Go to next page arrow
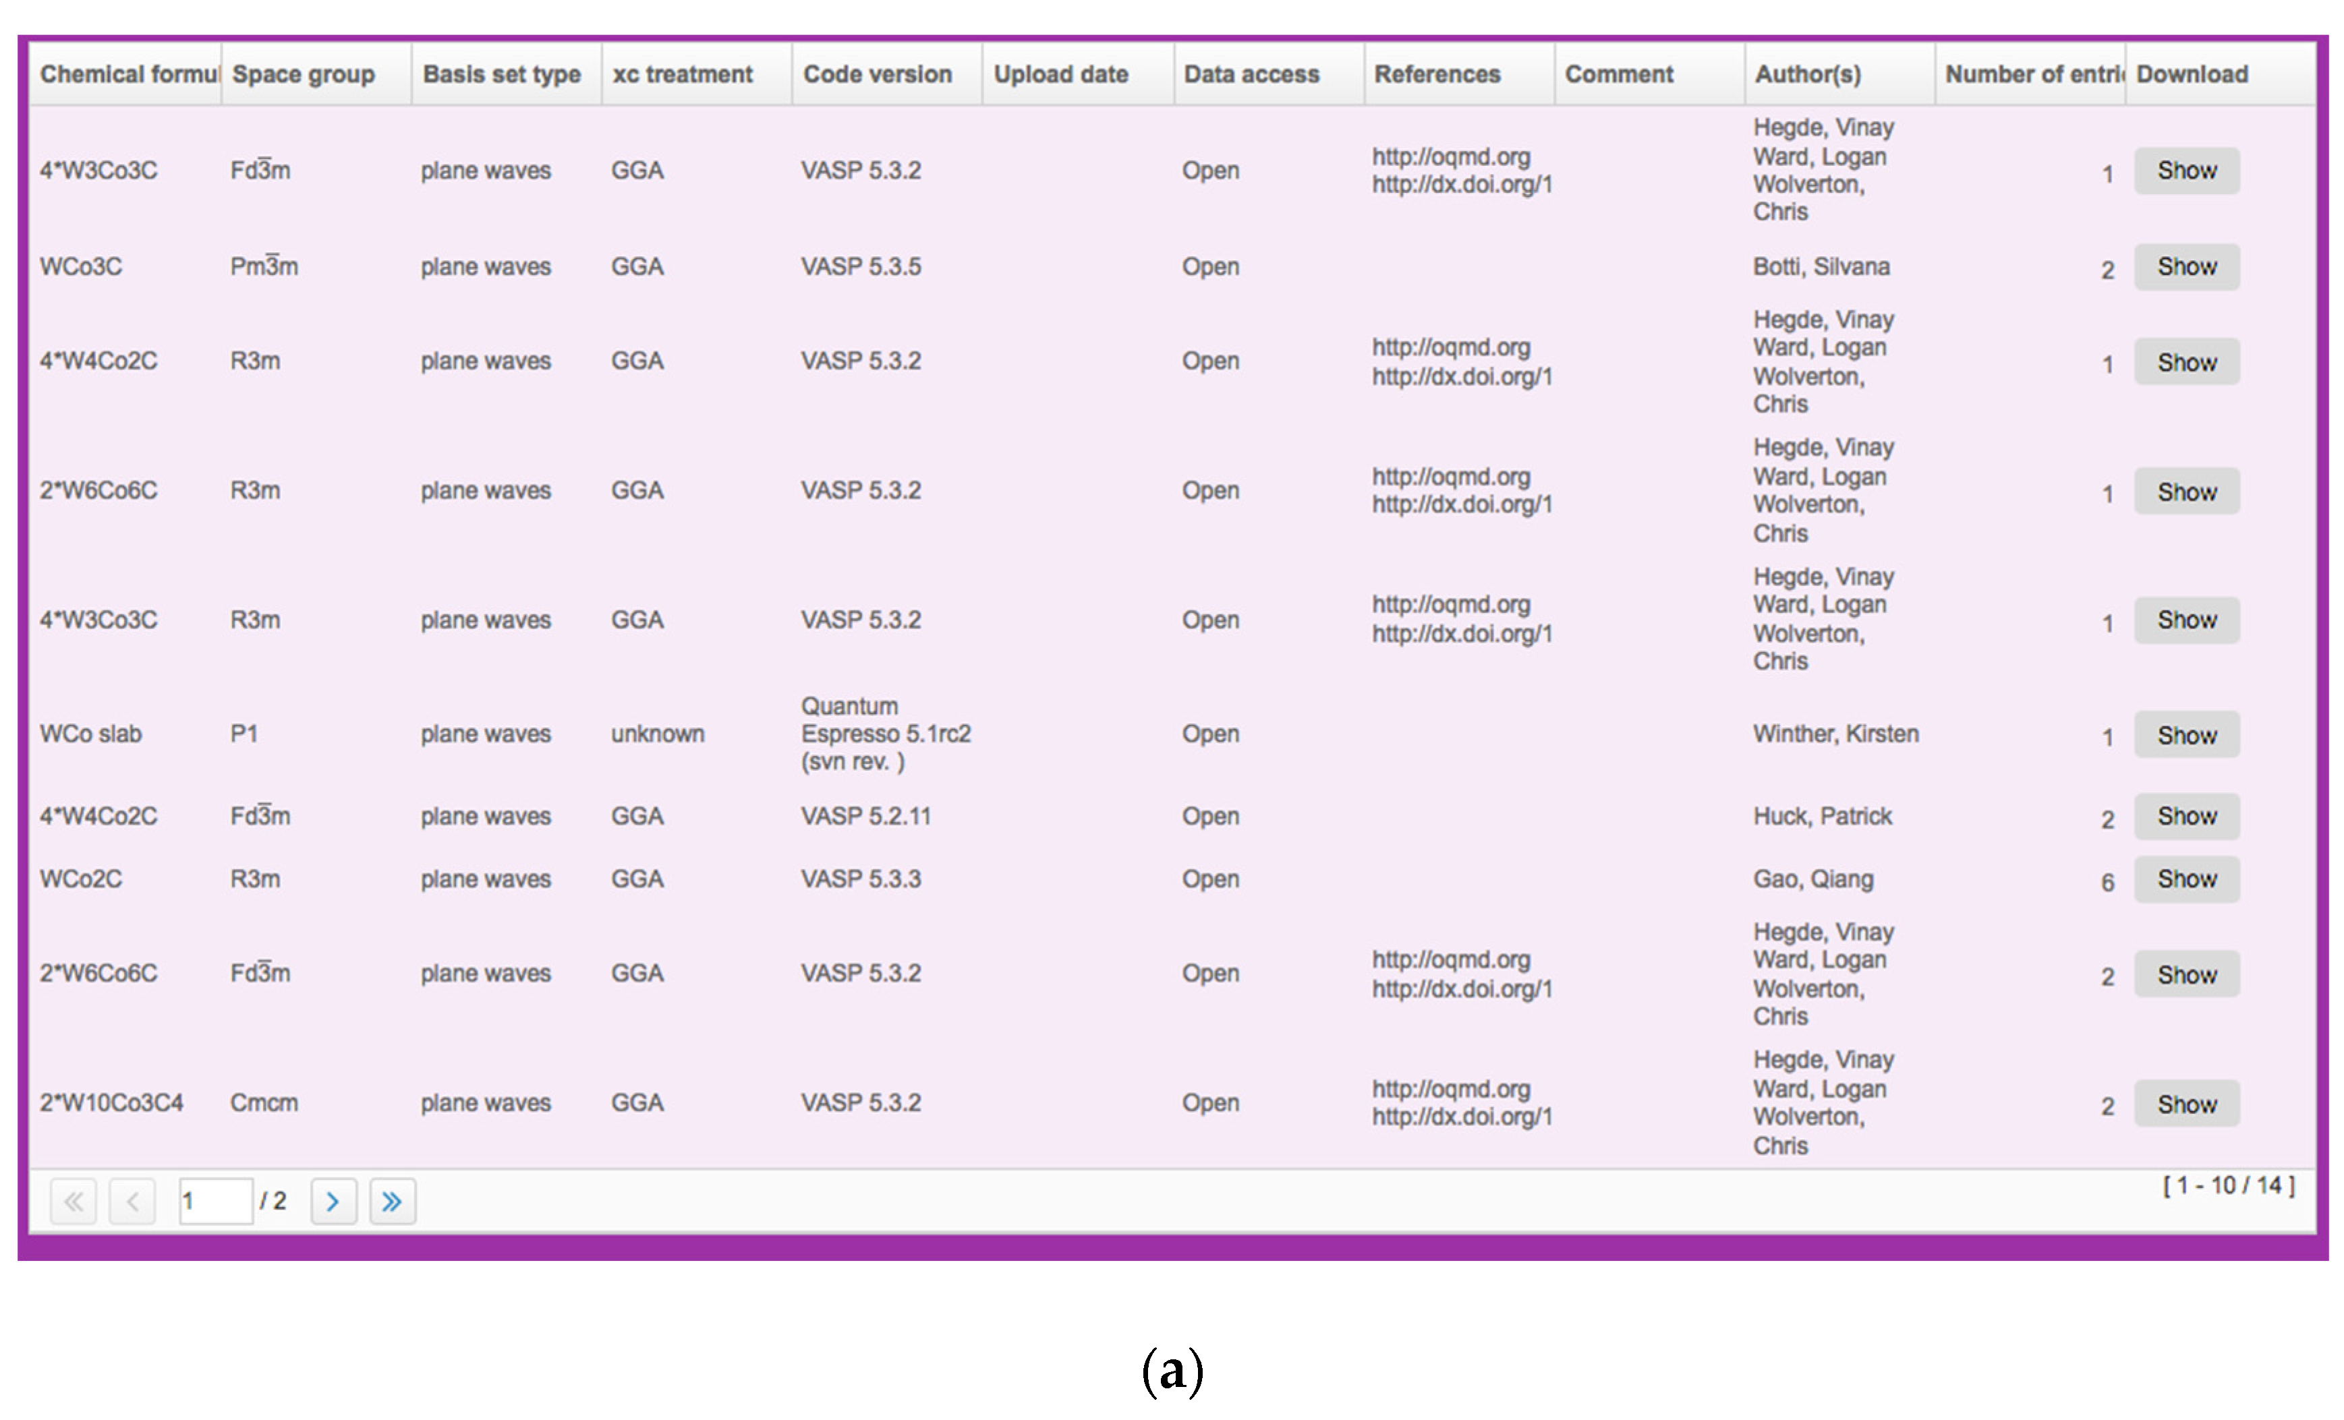The width and height of the screenshot is (2344, 1420). [x=333, y=1202]
